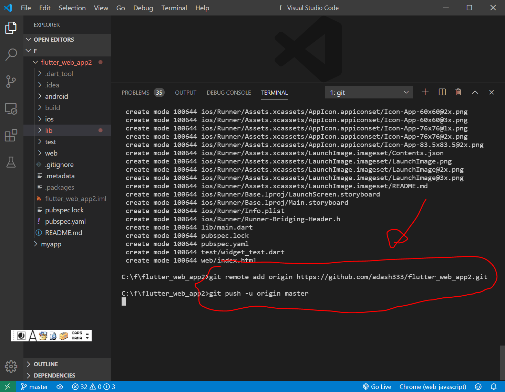
Task: Split the terminal pane
Action: 442,92
